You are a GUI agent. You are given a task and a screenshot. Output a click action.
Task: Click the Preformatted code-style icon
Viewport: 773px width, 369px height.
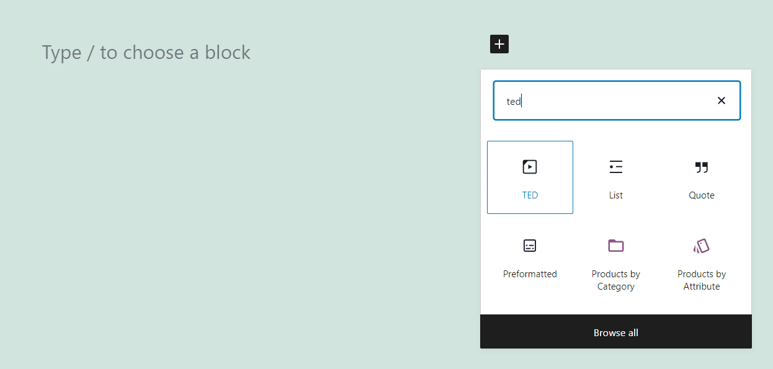point(530,245)
